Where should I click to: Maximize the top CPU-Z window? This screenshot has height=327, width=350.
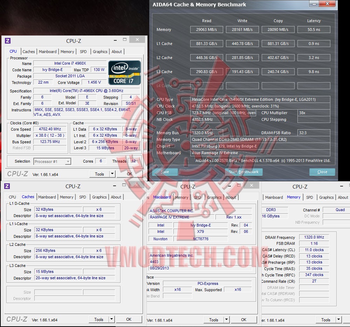point(125,39)
